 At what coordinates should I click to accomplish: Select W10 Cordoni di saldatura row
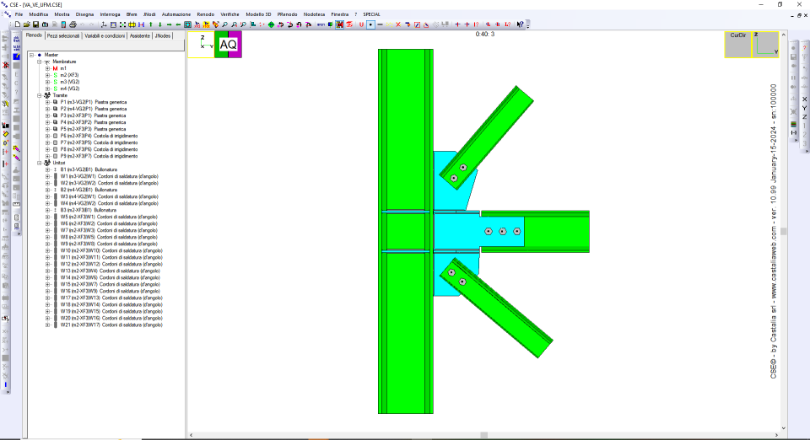tap(111, 250)
